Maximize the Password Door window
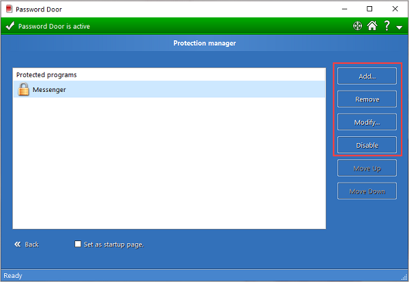This screenshot has height=282, width=409. tap(369, 9)
